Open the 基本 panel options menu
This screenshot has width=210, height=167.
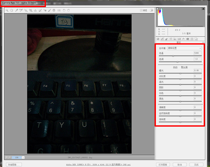coord(203,42)
